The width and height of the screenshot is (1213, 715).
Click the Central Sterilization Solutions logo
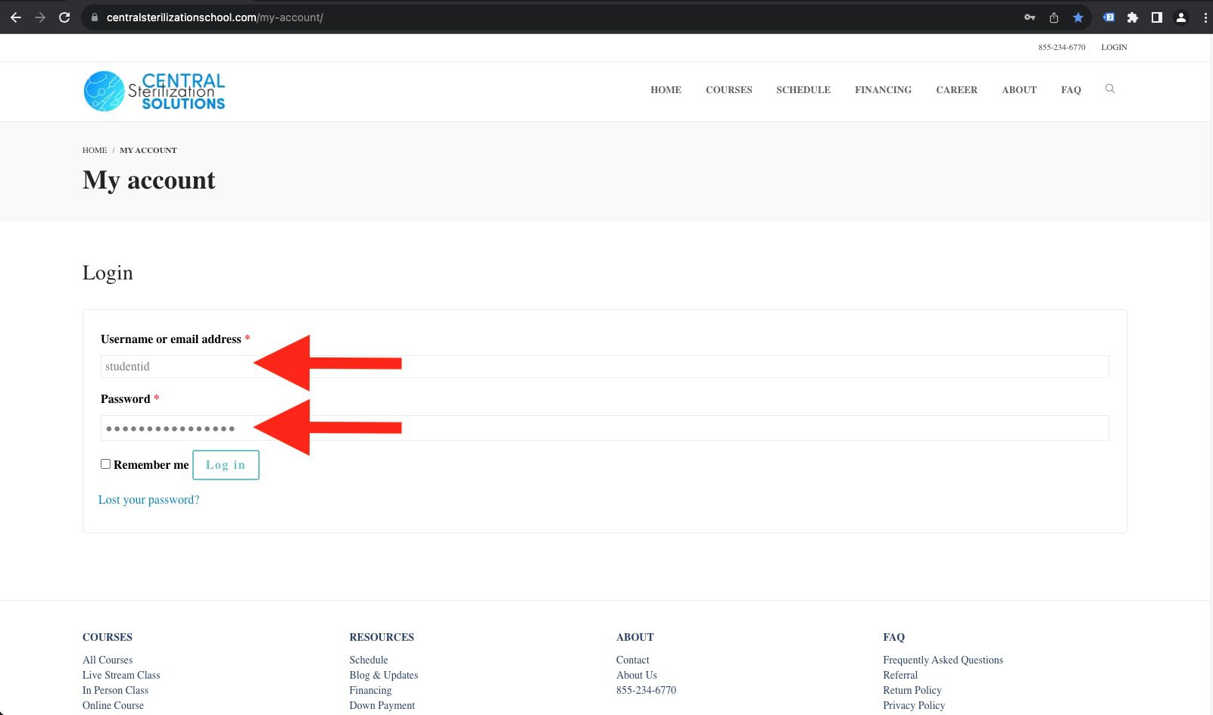tap(154, 91)
